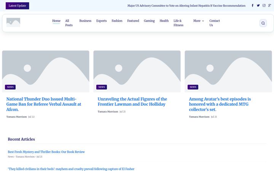Open the Life & Fitness menu item
Screen dimensions: 274x171
[178, 23]
